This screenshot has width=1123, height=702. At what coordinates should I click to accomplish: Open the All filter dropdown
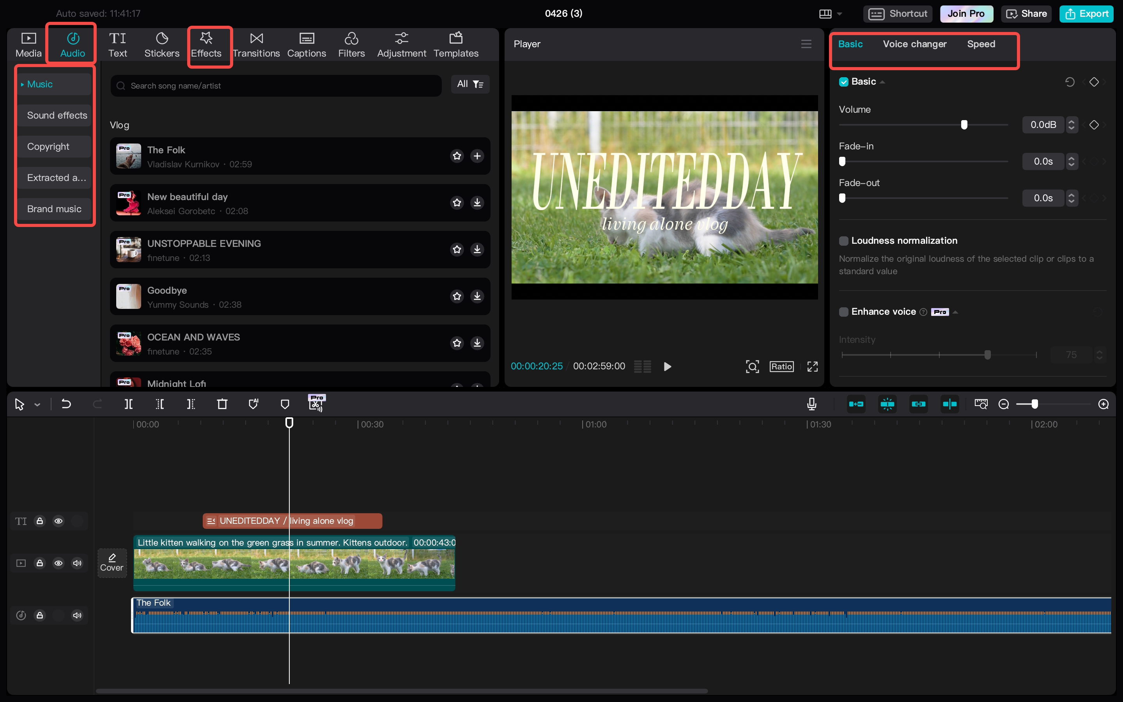pyautogui.click(x=469, y=84)
